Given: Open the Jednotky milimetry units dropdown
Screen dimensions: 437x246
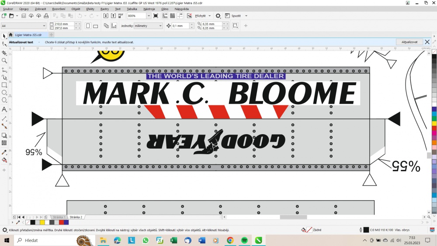Looking at the screenshot, I should point(148,26).
